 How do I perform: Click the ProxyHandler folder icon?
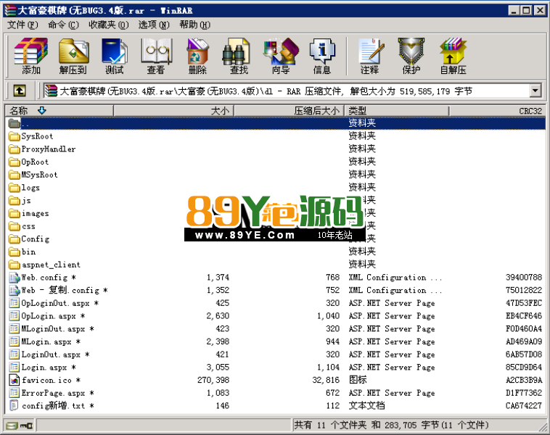click(15, 149)
